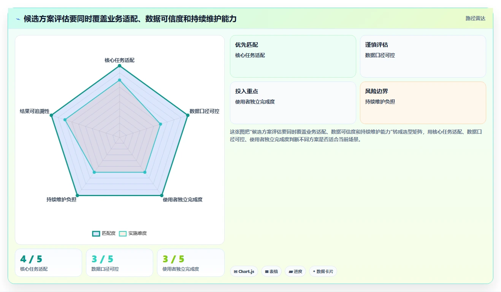Click the 路径雷达 label in header
This screenshot has width=501, height=292.
pos(476,18)
